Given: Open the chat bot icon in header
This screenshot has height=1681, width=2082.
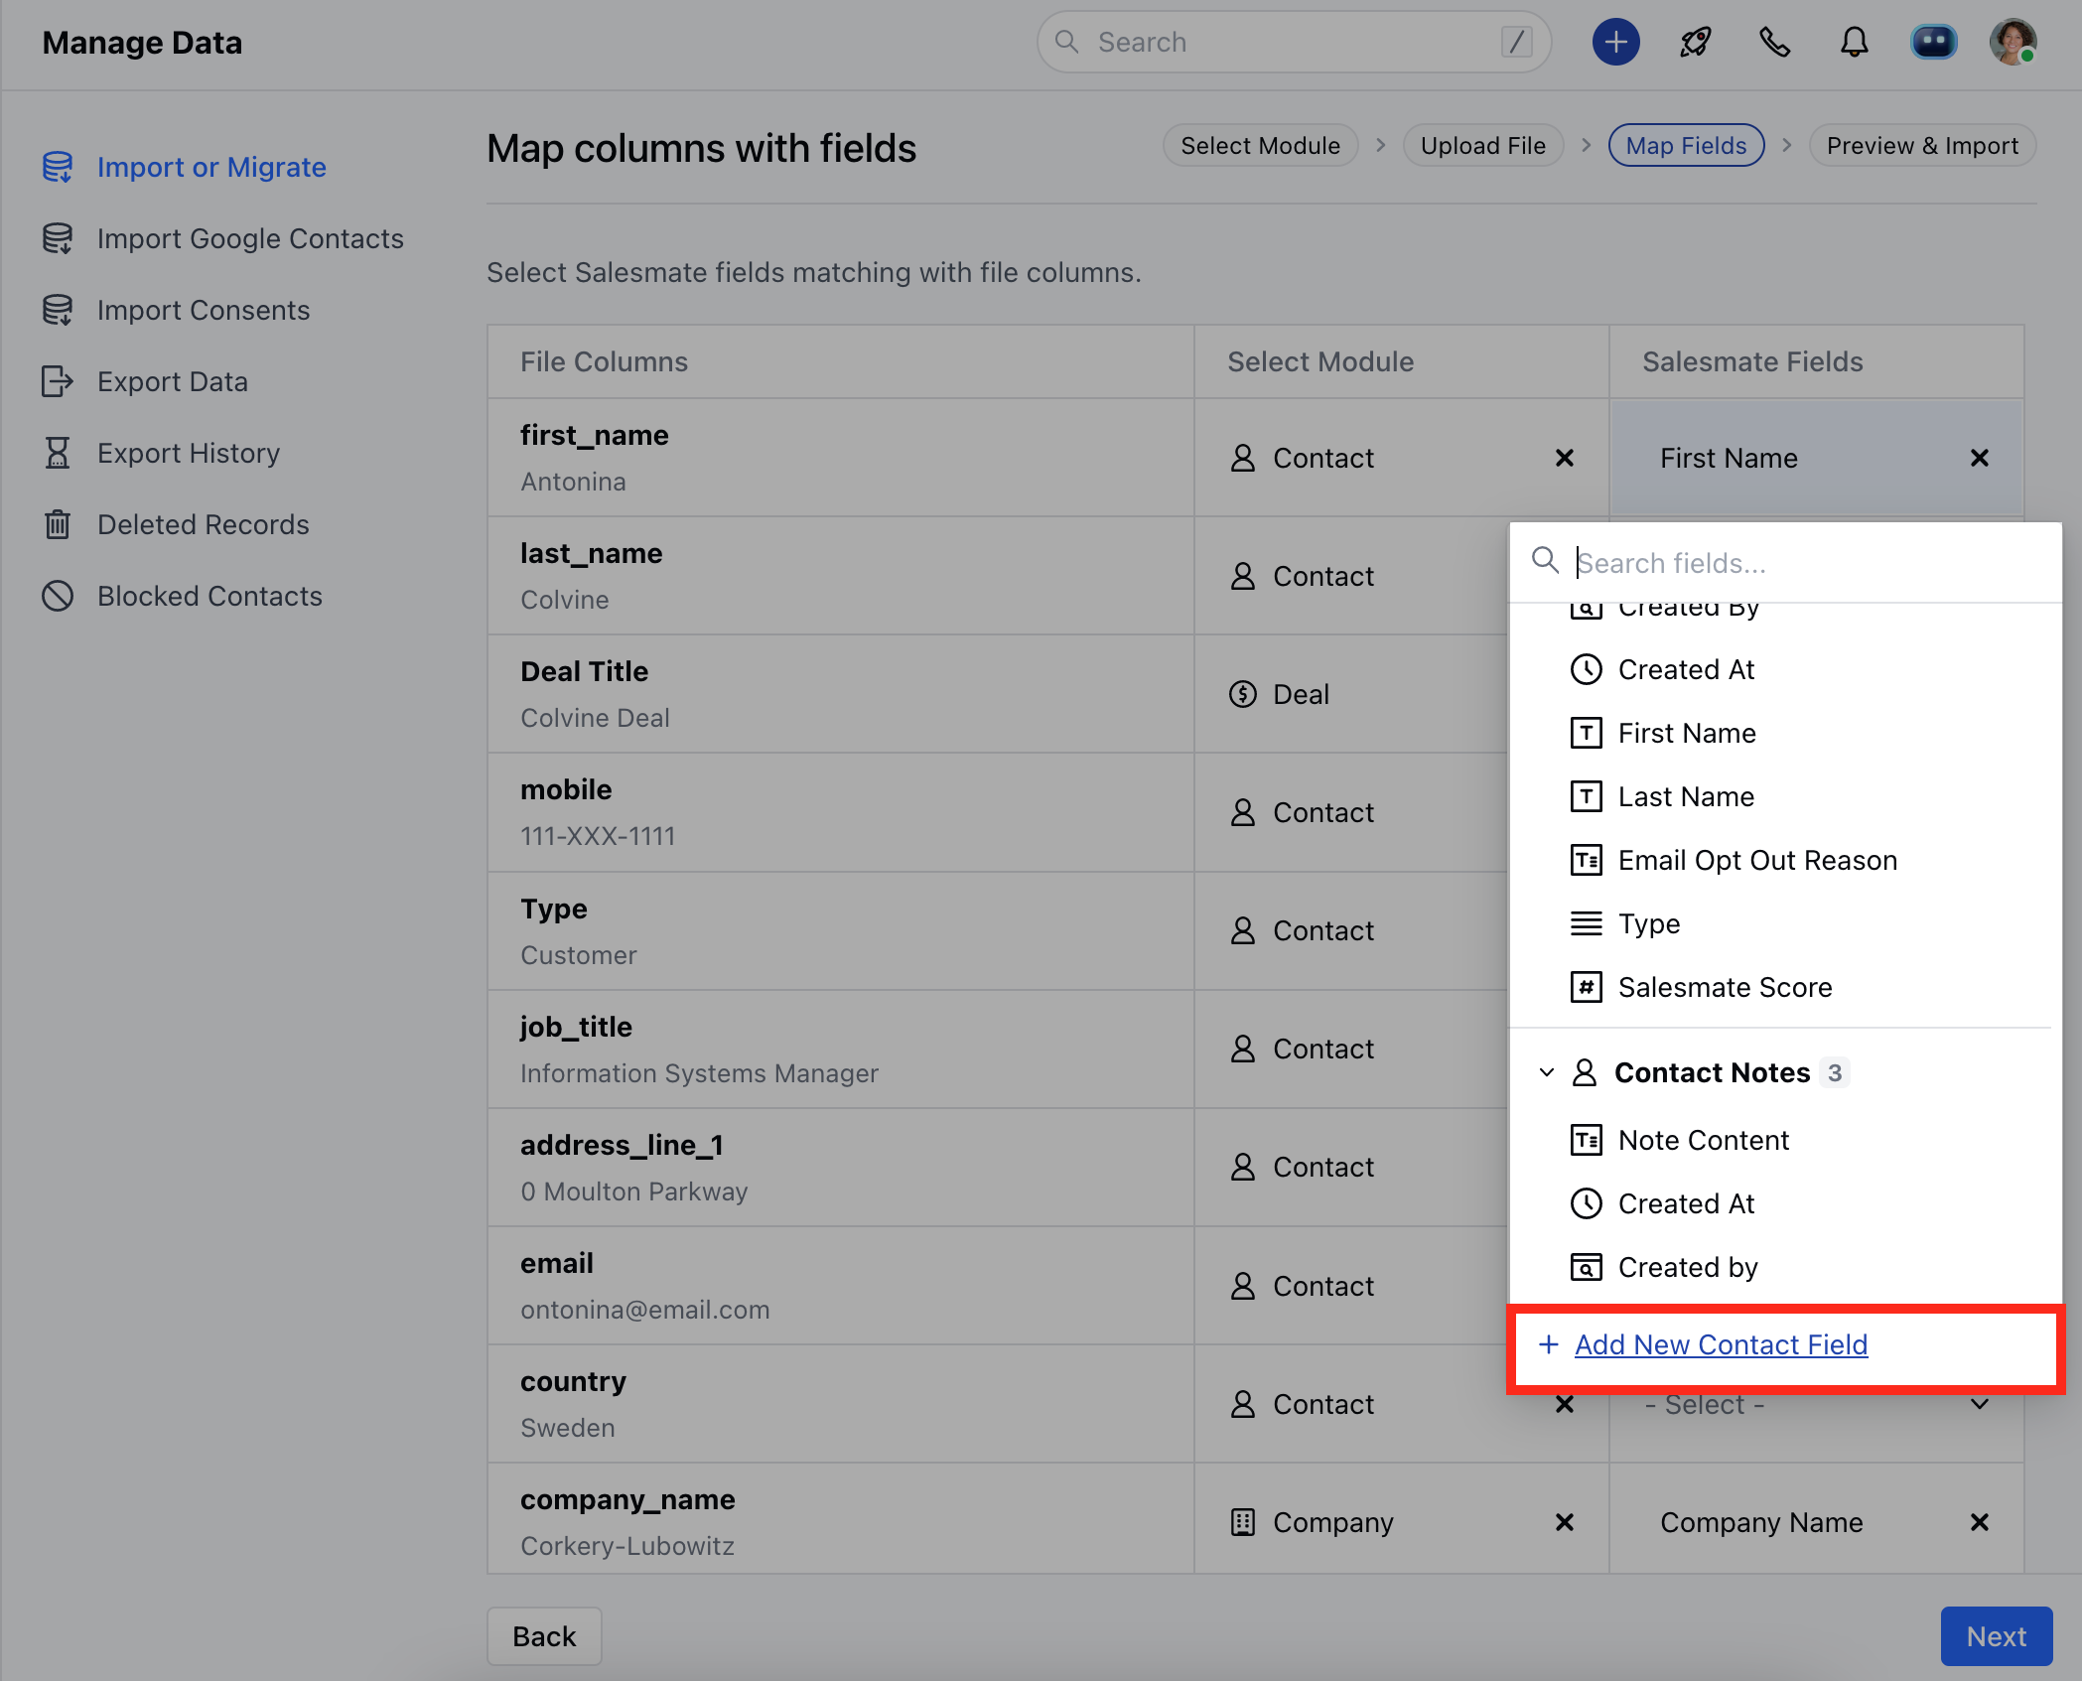Looking at the screenshot, I should pos(1933,42).
